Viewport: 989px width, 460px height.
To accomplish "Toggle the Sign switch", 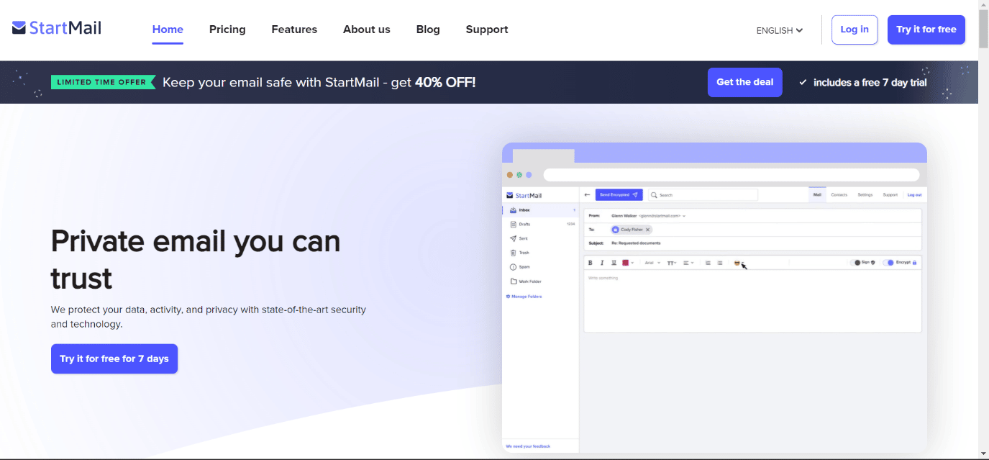I will point(856,263).
